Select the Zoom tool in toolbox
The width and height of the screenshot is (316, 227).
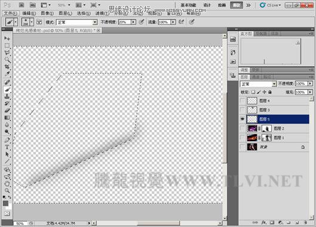coord(7,191)
